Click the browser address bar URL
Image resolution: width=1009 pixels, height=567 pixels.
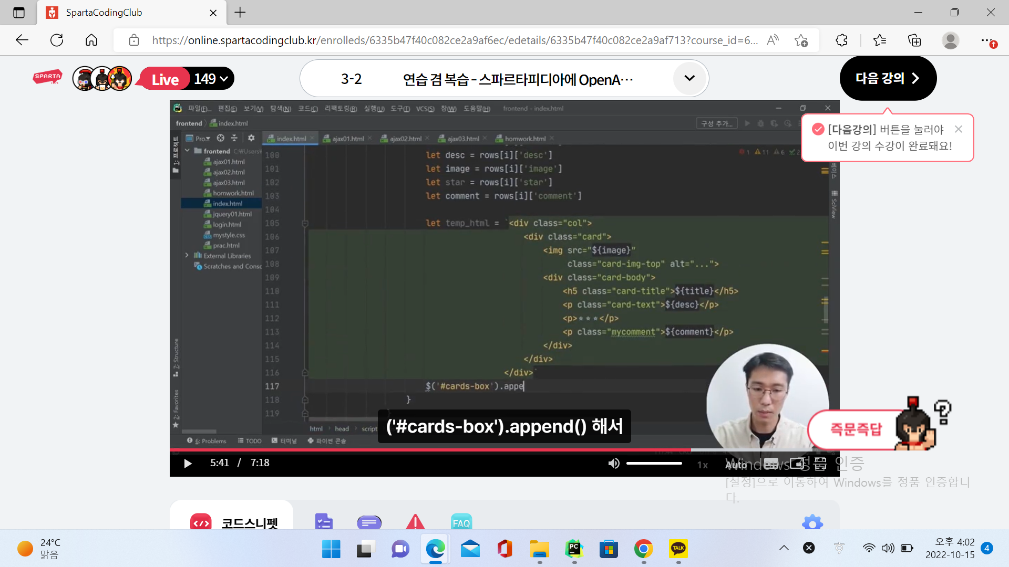tap(455, 40)
